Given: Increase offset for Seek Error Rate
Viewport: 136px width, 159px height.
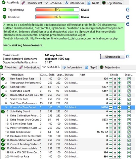Looking at the screenshot, I should point(119,99).
